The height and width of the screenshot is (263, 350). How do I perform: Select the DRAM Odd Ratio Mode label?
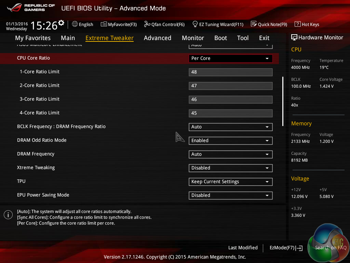(42, 140)
